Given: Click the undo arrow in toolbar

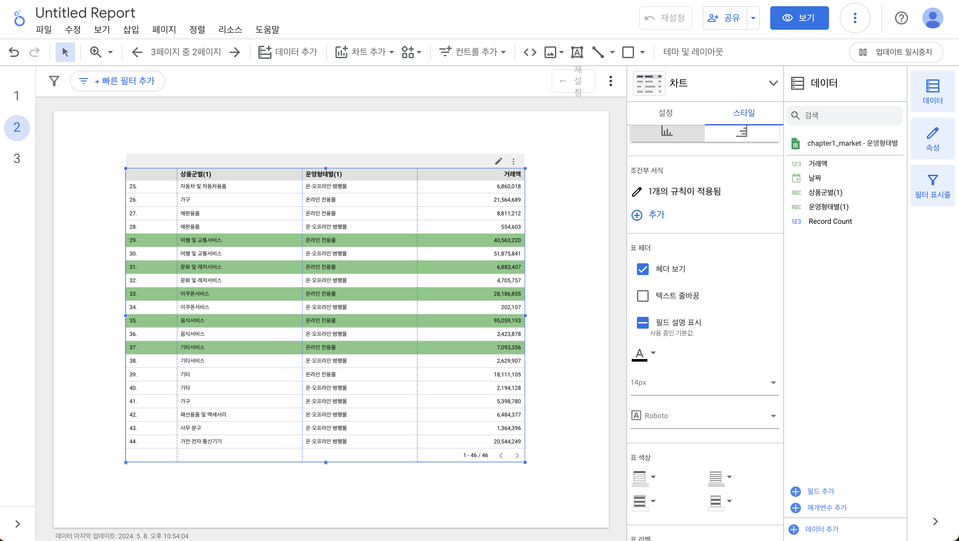Looking at the screenshot, I should point(14,52).
